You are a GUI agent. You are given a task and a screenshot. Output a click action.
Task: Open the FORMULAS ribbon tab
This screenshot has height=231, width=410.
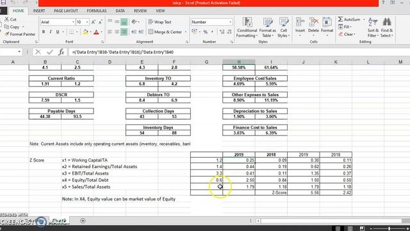97,11
